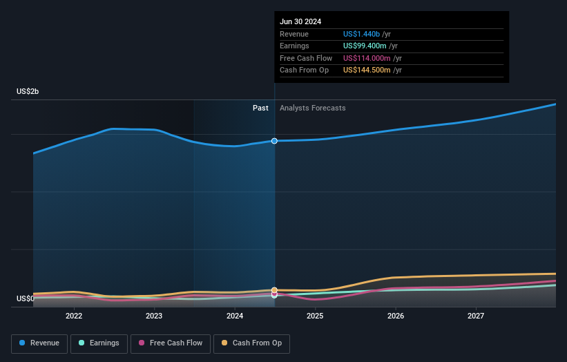Image resolution: width=567 pixels, height=362 pixels.
Task: Click the 'Past' label
Action: point(260,108)
